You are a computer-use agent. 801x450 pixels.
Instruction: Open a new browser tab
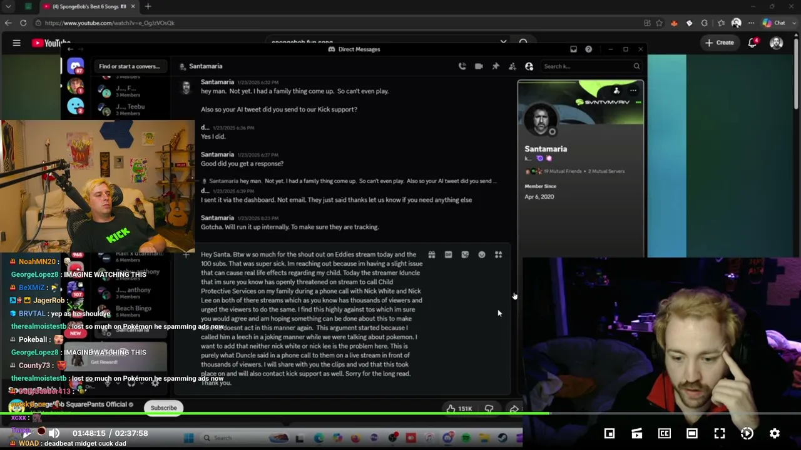148,6
